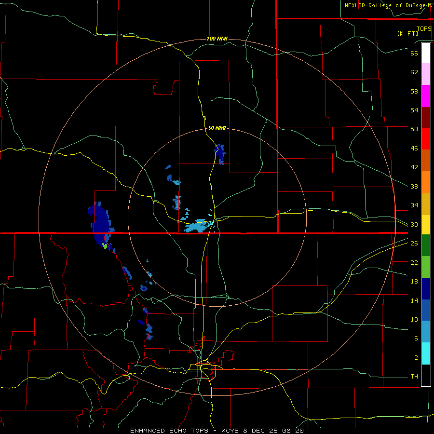Image resolution: width=434 pixels, height=434 pixels.
Task: Click the '66' legend value
Action: [x=414, y=53]
